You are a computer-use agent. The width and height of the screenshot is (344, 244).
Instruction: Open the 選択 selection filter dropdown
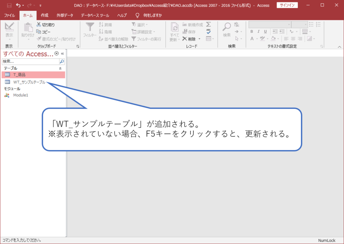pyautogui.click(x=147, y=25)
